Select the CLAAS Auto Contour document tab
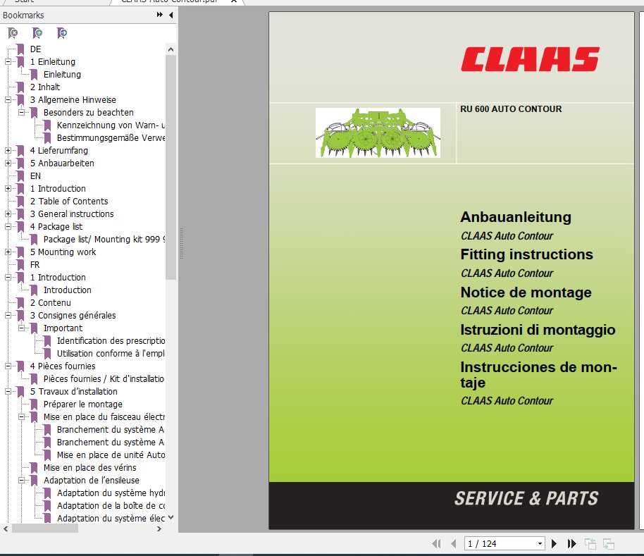Screen dimensions: 644x556 pyautogui.click(x=169, y=2)
